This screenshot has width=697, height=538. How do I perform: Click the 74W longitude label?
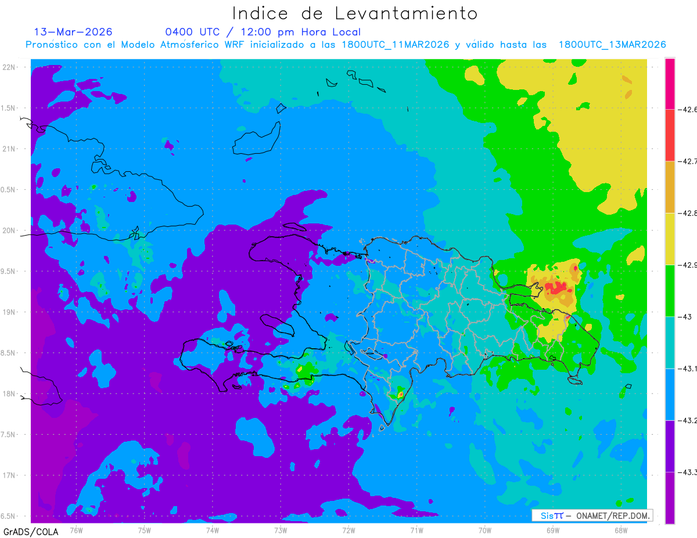(x=212, y=530)
